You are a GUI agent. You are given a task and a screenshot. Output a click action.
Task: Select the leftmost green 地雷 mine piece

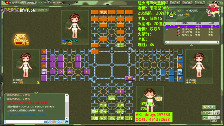click(x=95, y=118)
